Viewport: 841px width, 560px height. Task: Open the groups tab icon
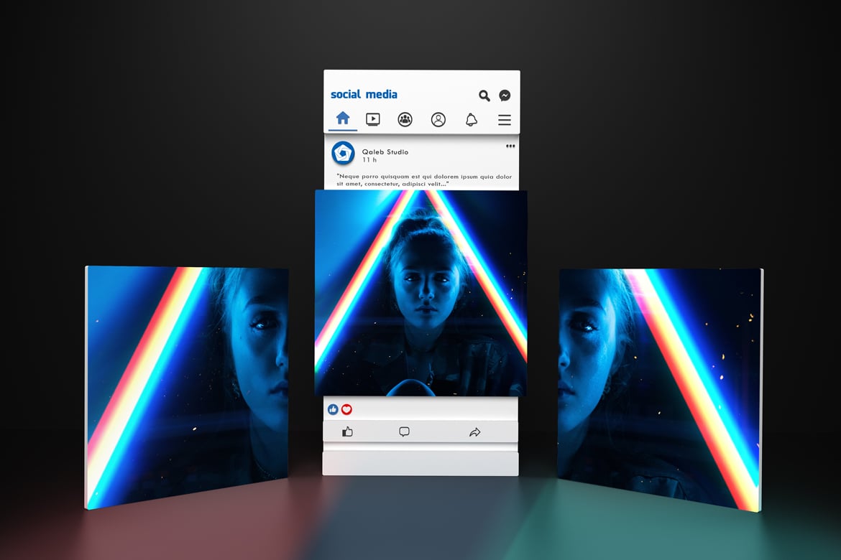click(405, 119)
